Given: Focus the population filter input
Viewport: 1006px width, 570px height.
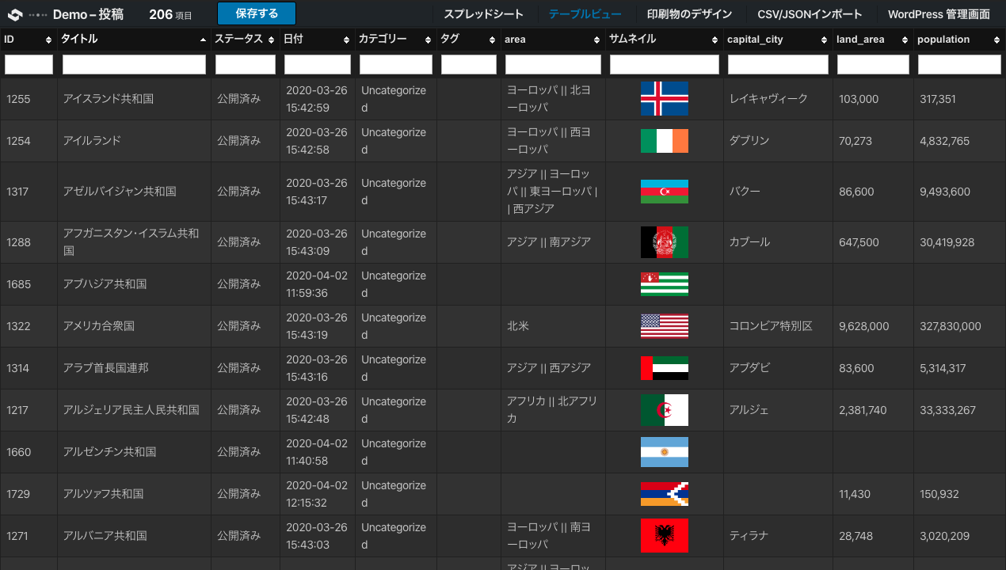Looking at the screenshot, I should tap(959, 64).
